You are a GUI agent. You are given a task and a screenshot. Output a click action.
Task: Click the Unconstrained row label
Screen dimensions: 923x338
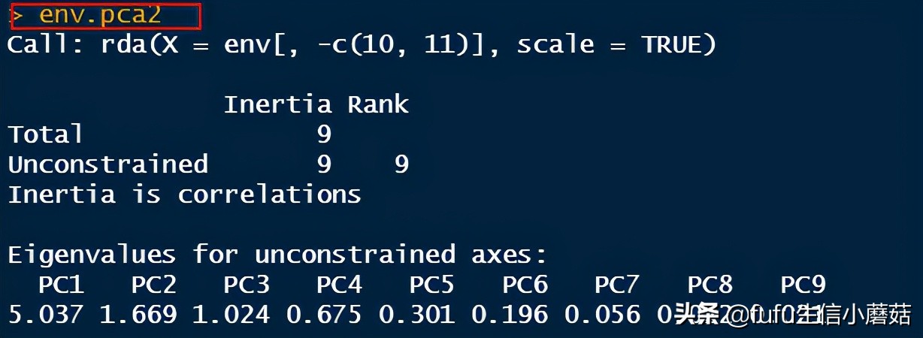click(x=107, y=164)
